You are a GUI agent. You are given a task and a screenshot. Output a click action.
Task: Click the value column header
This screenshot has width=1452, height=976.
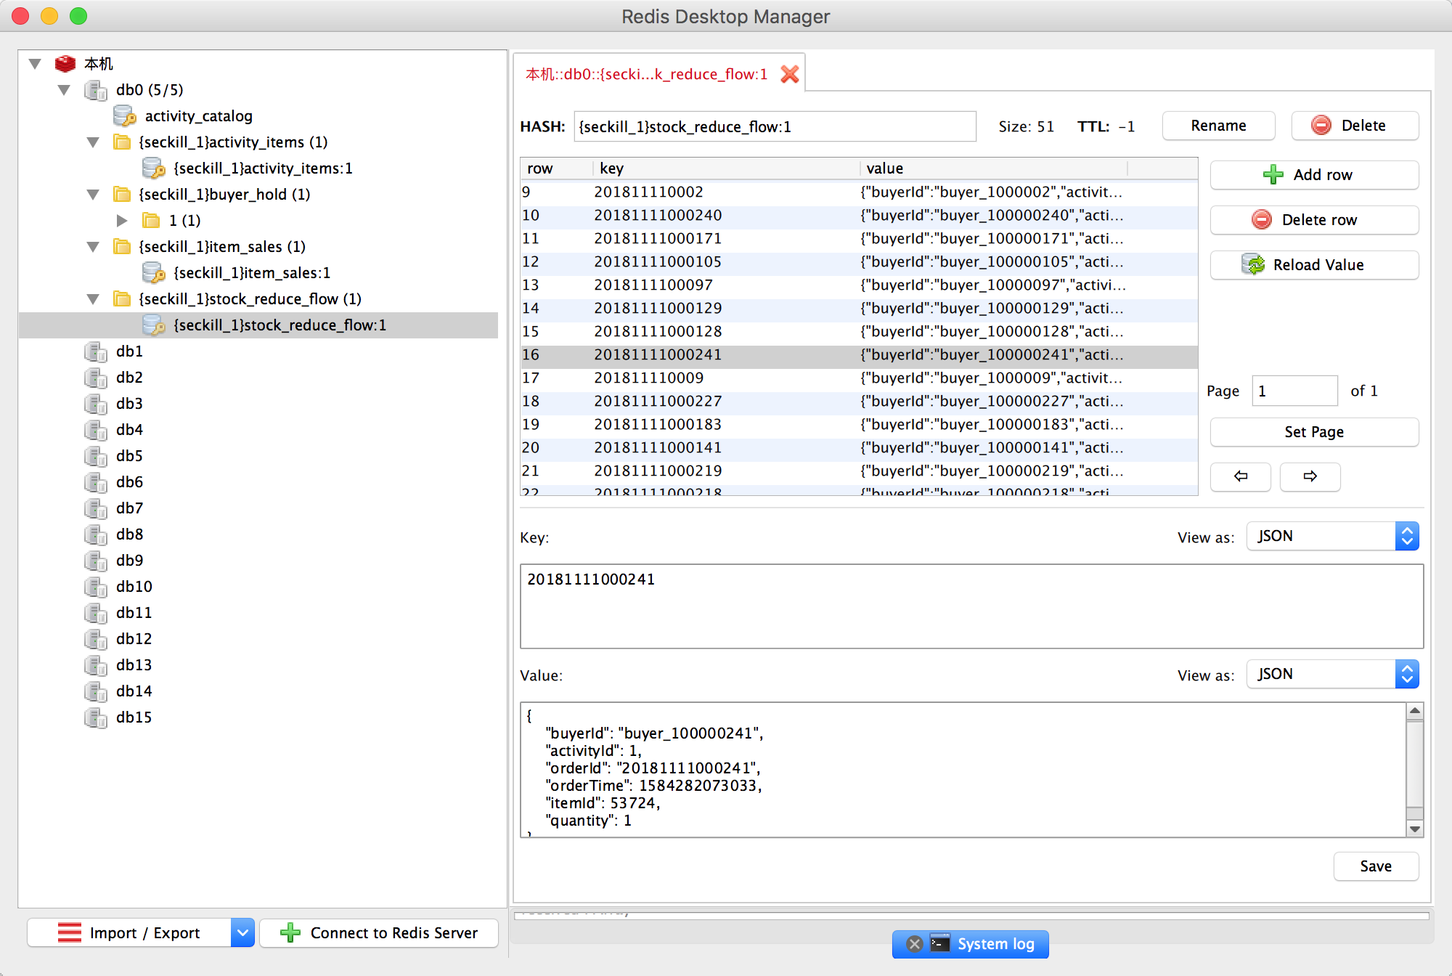click(x=993, y=168)
